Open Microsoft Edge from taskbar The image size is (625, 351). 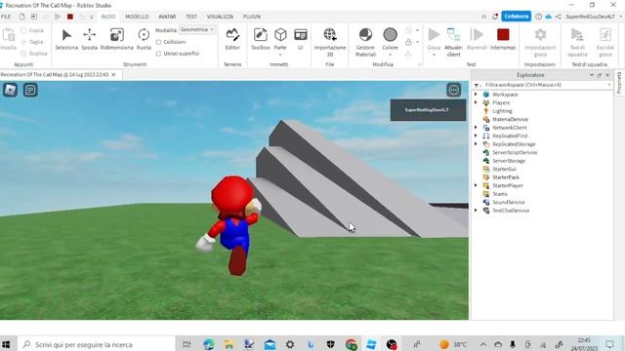pyautogui.click(x=208, y=344)
